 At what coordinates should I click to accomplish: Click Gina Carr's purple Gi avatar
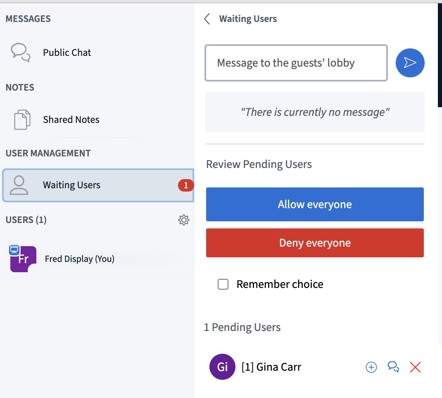pyautogui.click(x=222, y=367)
